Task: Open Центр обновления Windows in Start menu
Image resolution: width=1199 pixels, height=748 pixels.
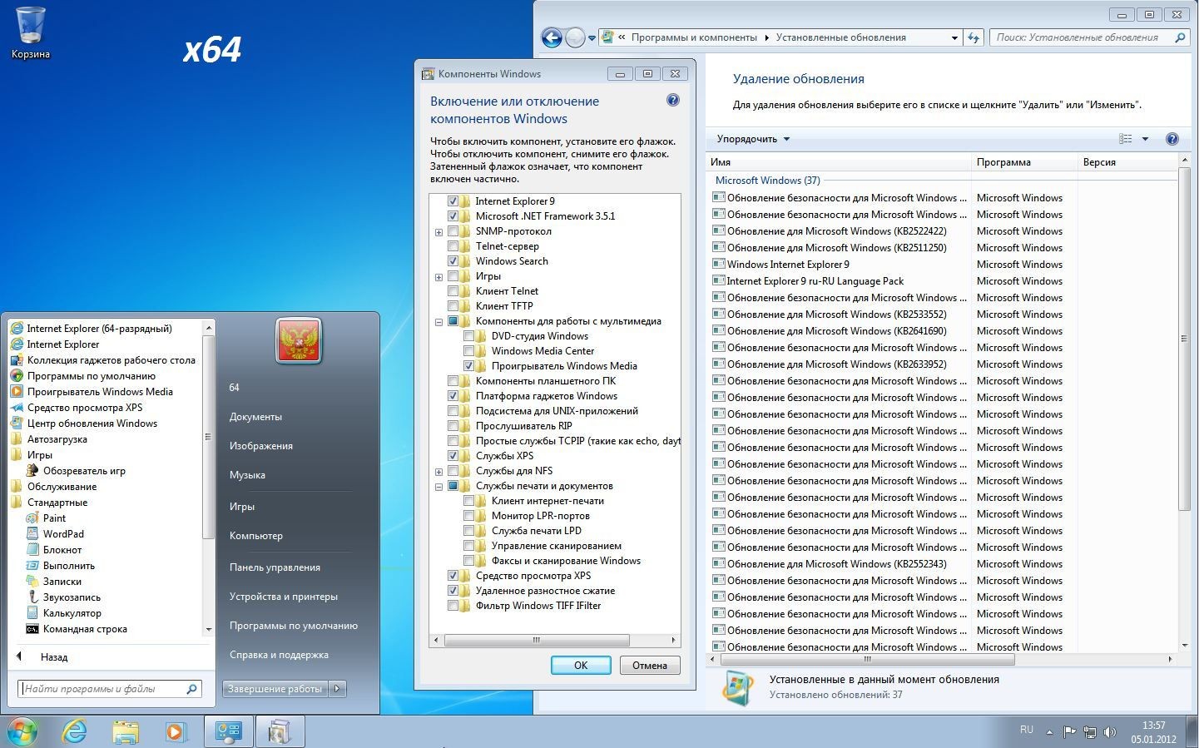Action: click(x=92, y=424)
